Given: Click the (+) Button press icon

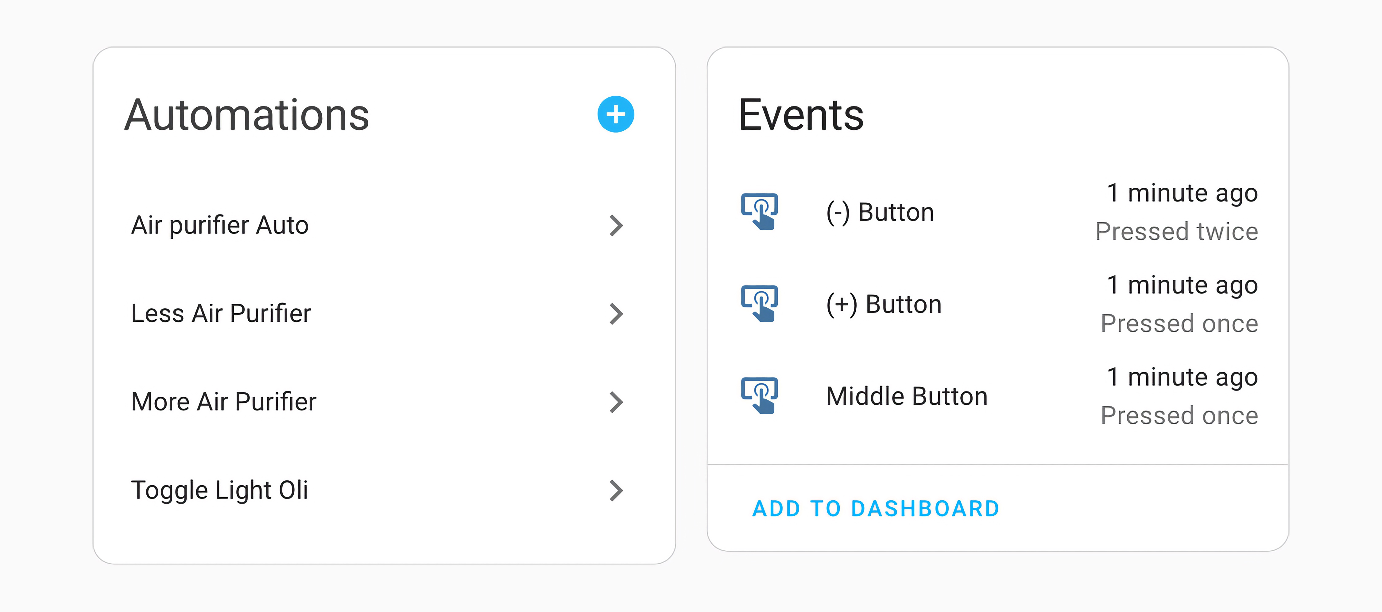Looking at the screenshot, I should [759, 304].
